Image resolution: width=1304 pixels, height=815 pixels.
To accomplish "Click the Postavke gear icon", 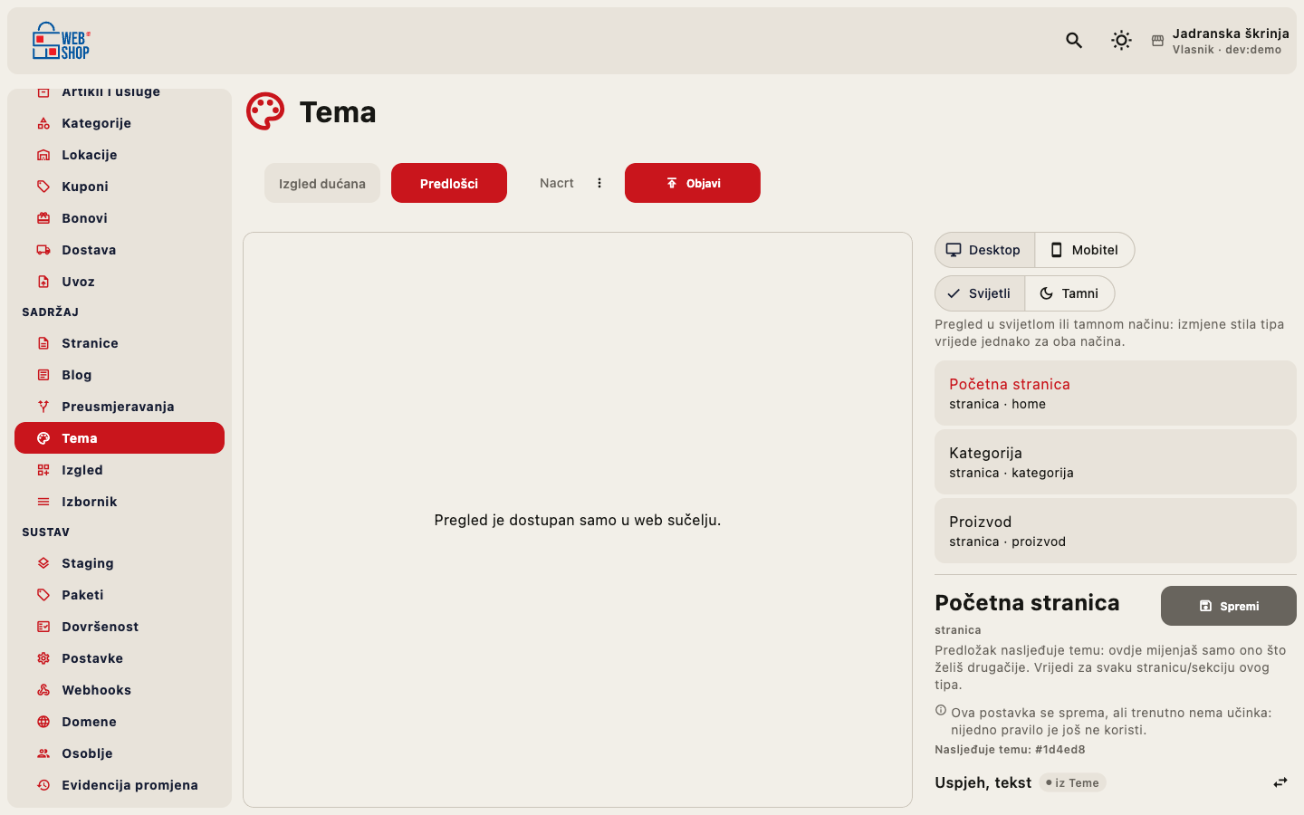I will click(43, 658).
